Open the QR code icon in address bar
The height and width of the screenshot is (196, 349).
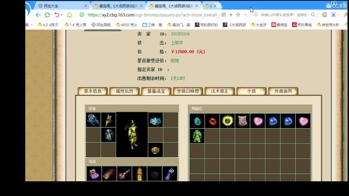click(224, 15)
